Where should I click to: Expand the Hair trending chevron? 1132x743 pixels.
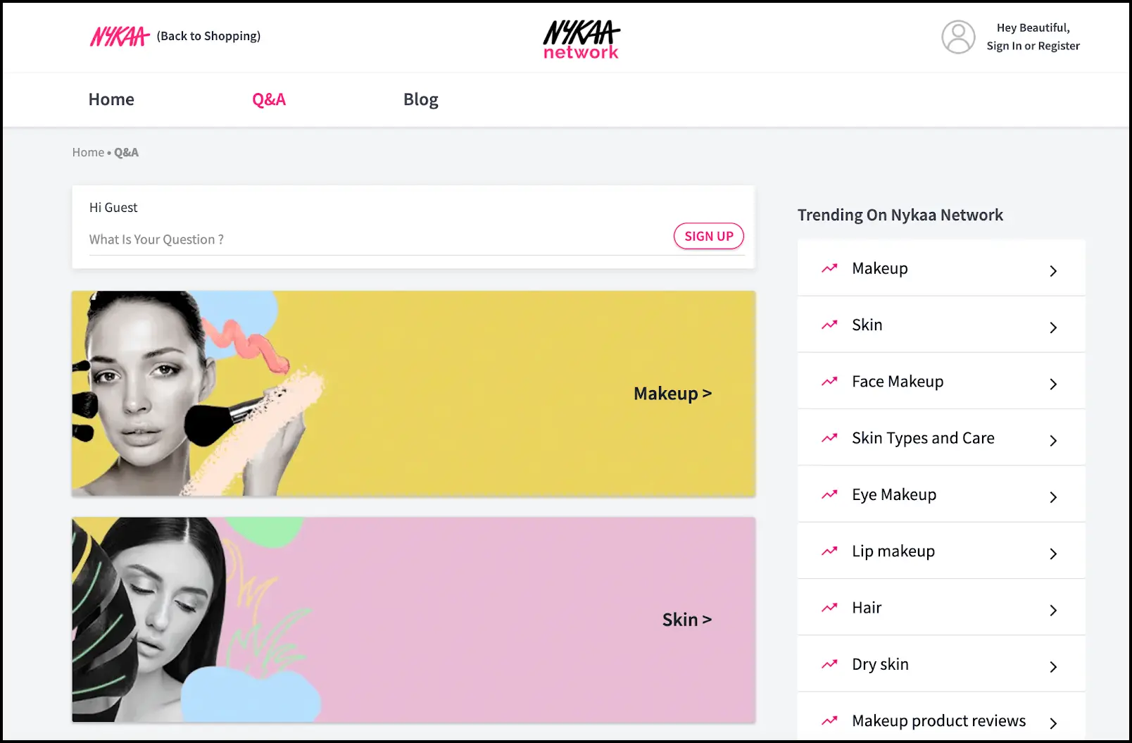tap(1053, 610)
